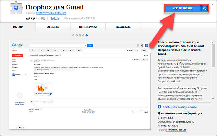
Task: Select the fourth carousel dot
Action: [83, 36]
